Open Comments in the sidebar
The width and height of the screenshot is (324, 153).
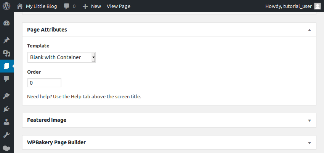point(6,79)
